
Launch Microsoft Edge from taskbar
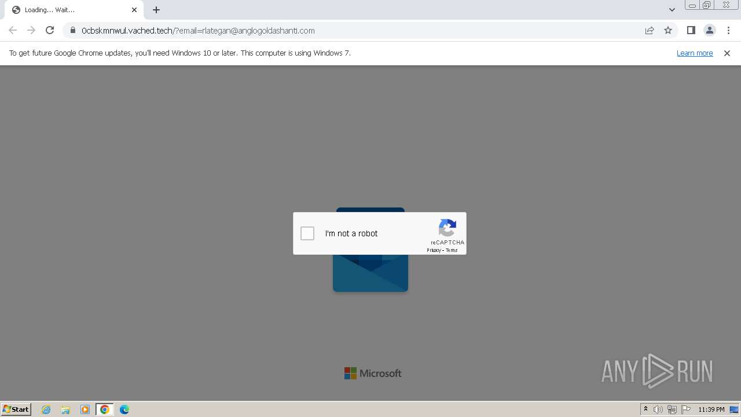(124, 409)
